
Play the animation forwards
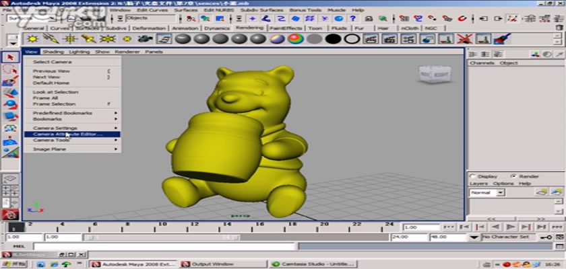tap(511, 227)
